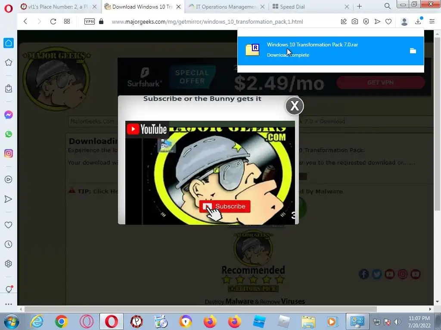Open History clock in the sidebar

coord(9,244)
